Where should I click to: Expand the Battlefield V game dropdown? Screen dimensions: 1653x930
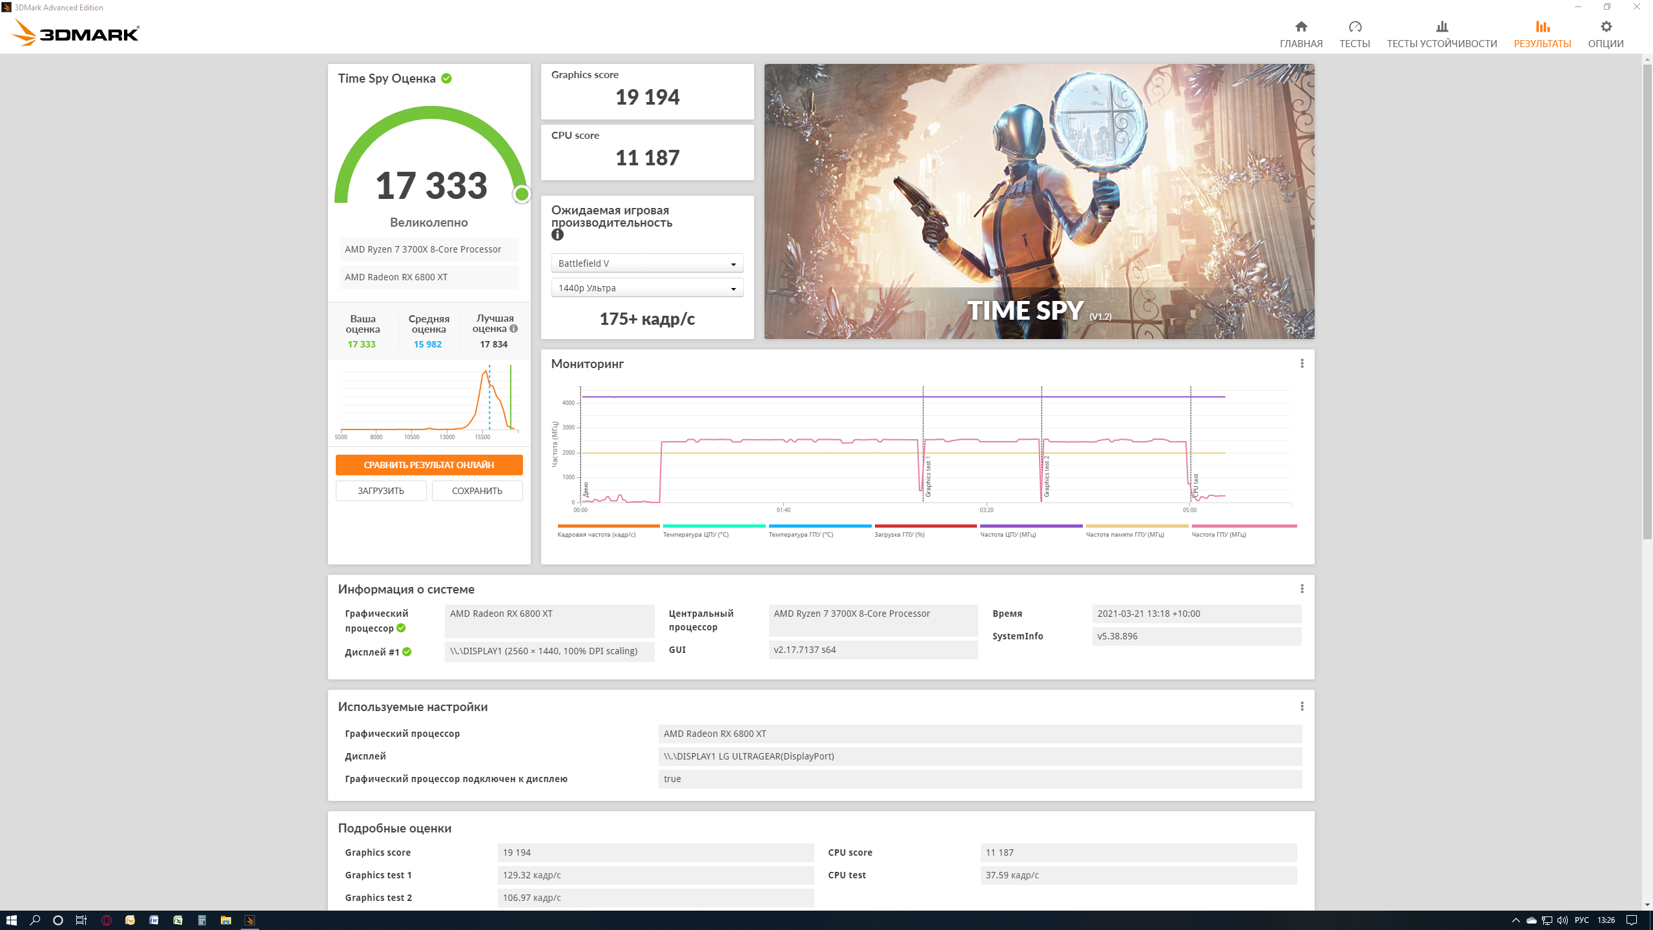[x=647, y=263]
